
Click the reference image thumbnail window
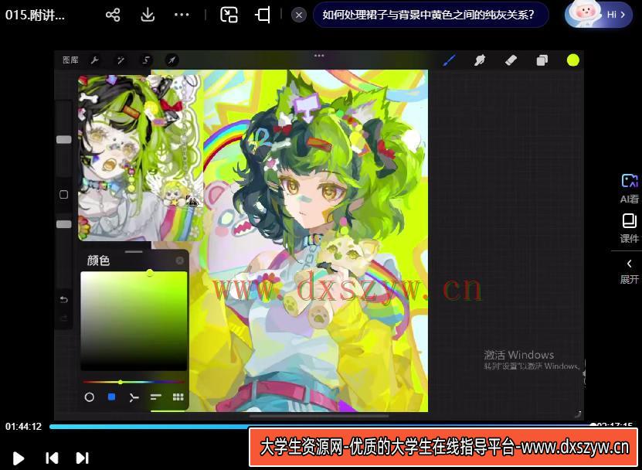[x=141, y=158]
